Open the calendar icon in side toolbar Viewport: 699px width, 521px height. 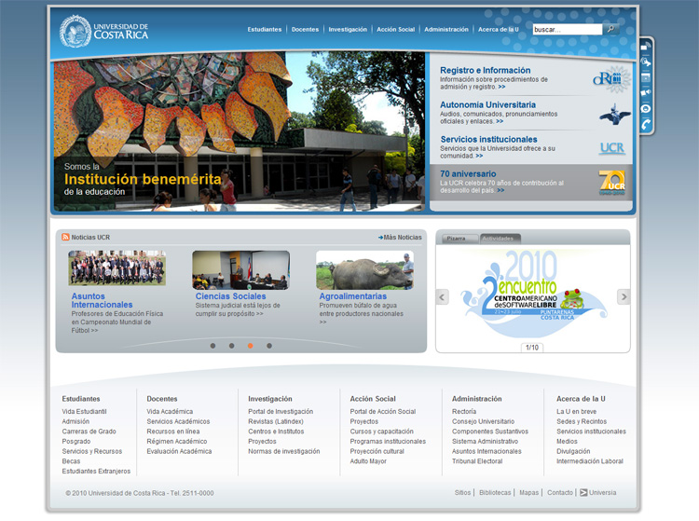[646, 77]
